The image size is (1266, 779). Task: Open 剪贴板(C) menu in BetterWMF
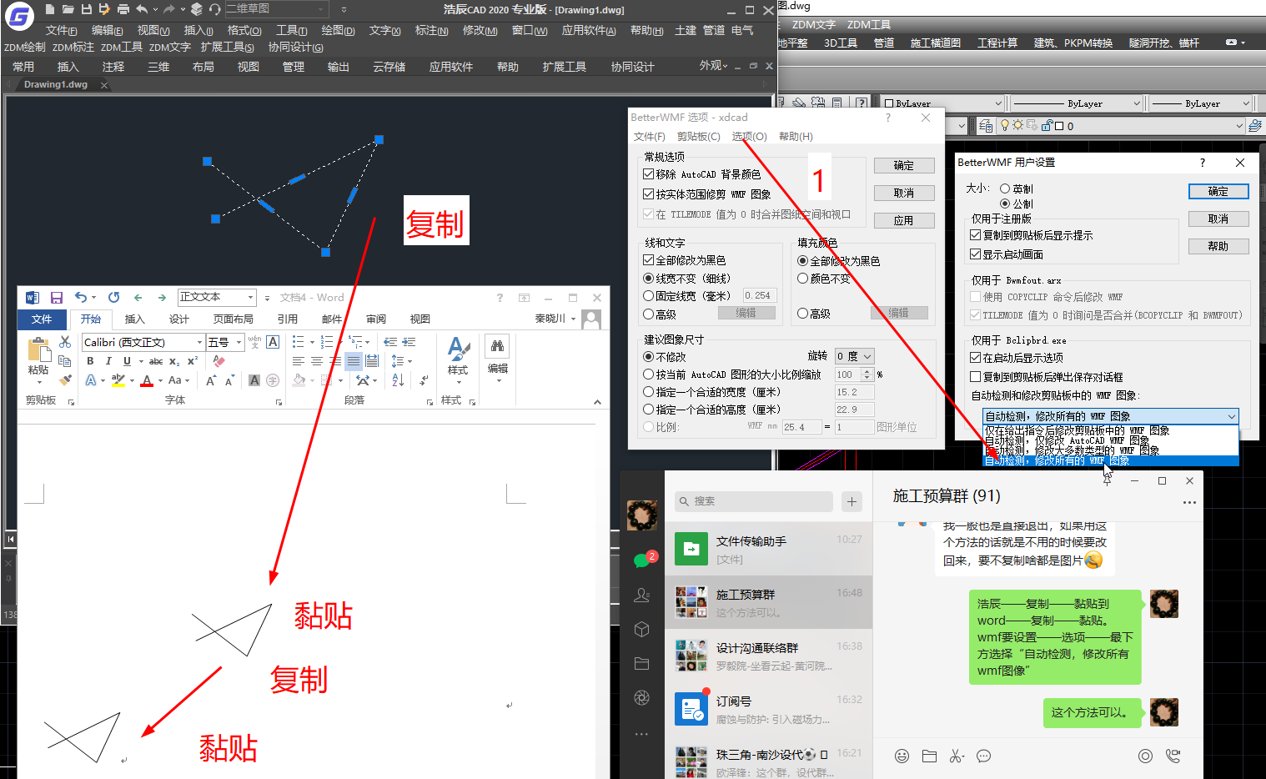[698, 137]
